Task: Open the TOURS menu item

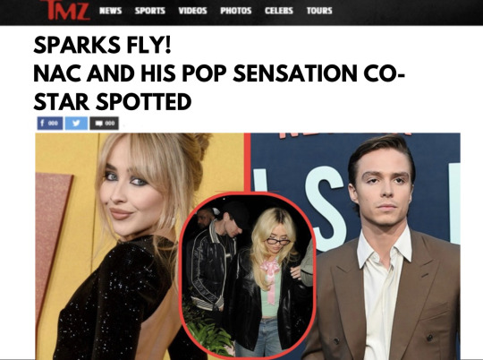Action: pyautogui.click(x=319, y=11)
